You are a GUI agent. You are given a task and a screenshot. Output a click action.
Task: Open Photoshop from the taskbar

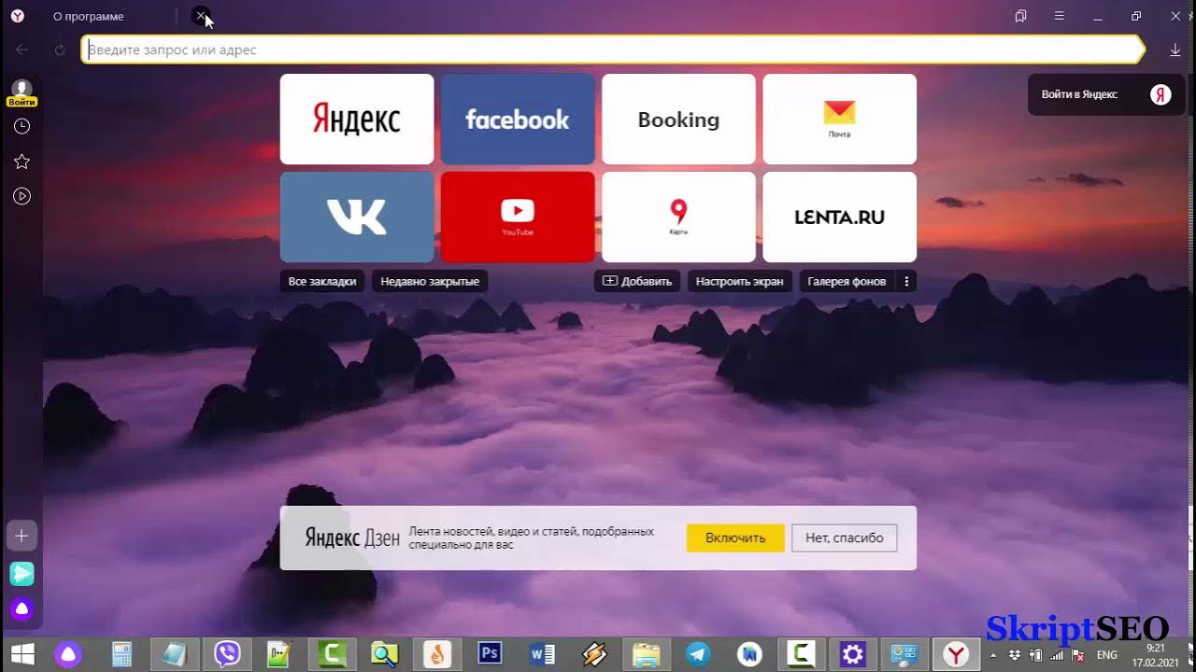coord(490,654)
